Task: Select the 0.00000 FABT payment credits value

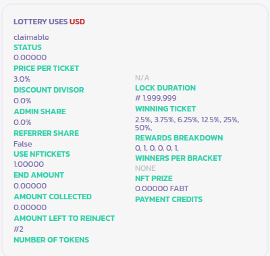Action: pos(162,188)
